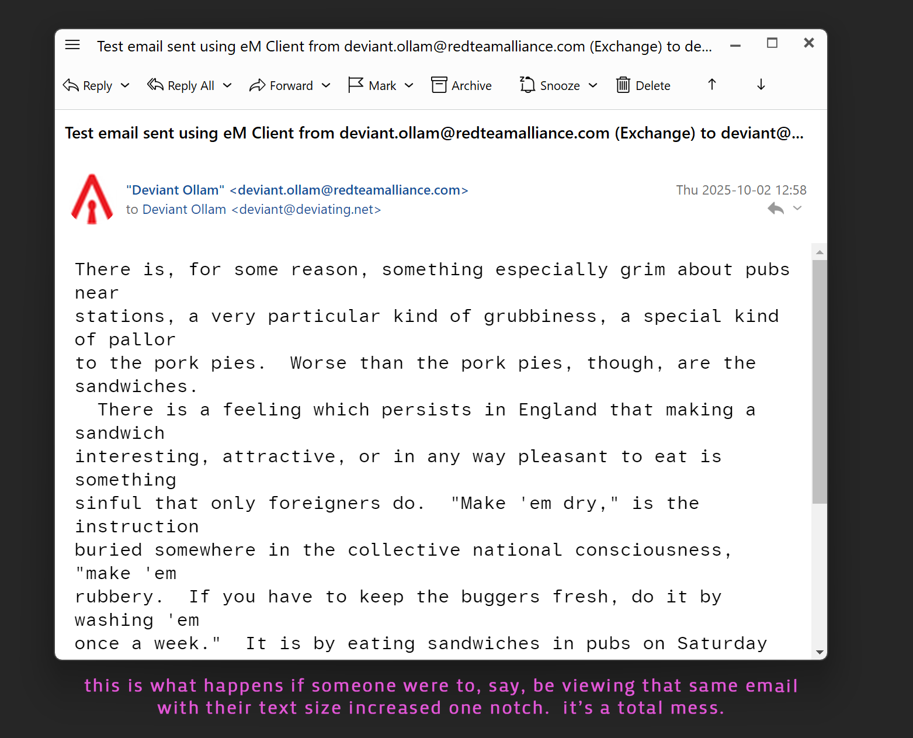Snooze this email
913x738 pixels.
[550, 85]
